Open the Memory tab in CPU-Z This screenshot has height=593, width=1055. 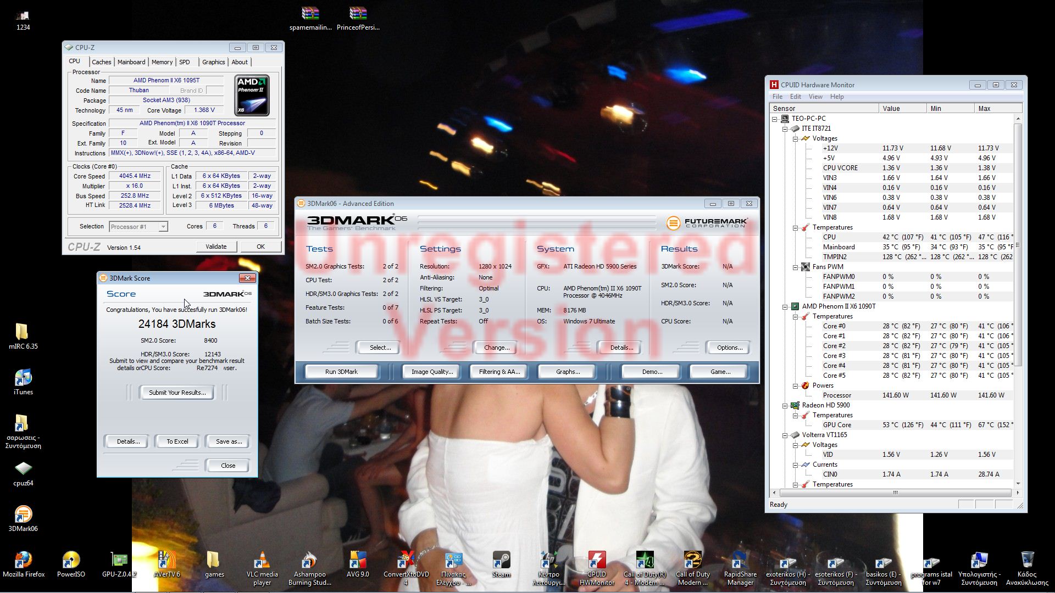(162, 62)
